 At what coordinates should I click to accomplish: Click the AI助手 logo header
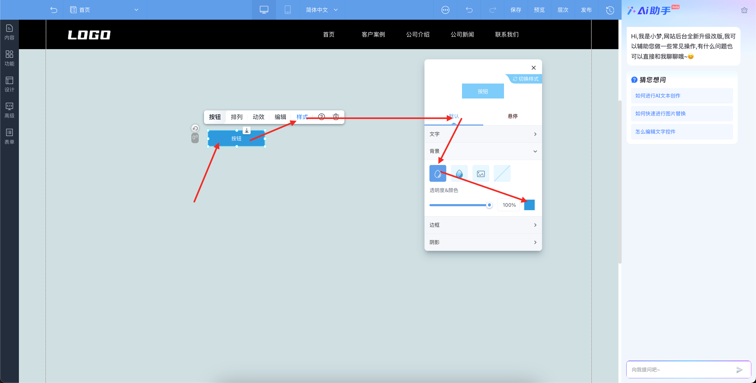653,10
